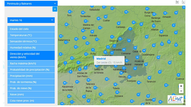Show Probabilidad de precipitación (%)
Viewport: 191px width, 107px height.
(x=31, y=69)
